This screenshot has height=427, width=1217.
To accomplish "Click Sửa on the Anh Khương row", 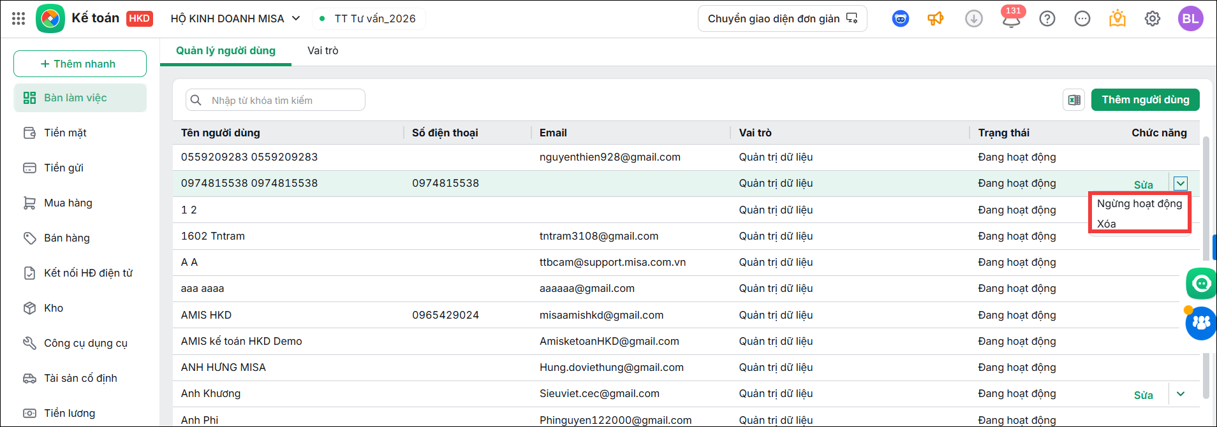I will point(1143,395).
